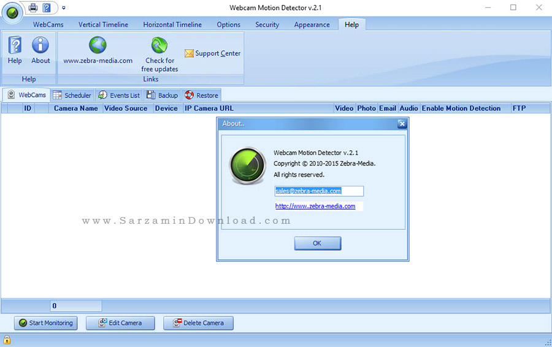The width and height of the screenshot is (552, 347).
Task: Select the Help ribbon tab
Action: (x=351, y=25)
